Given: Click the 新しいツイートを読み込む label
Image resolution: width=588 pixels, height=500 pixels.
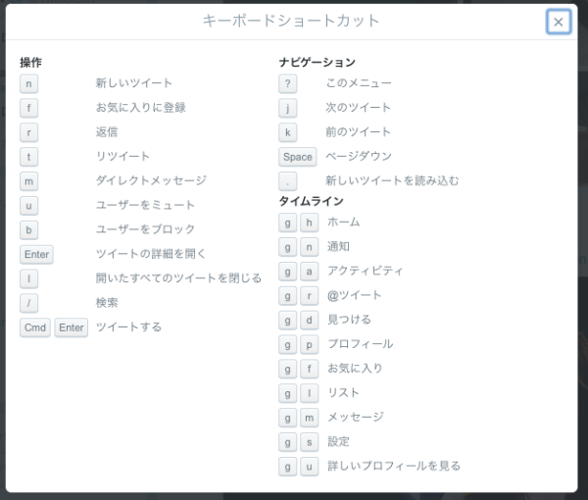Looking at the screenshot, I should [392, 180].
